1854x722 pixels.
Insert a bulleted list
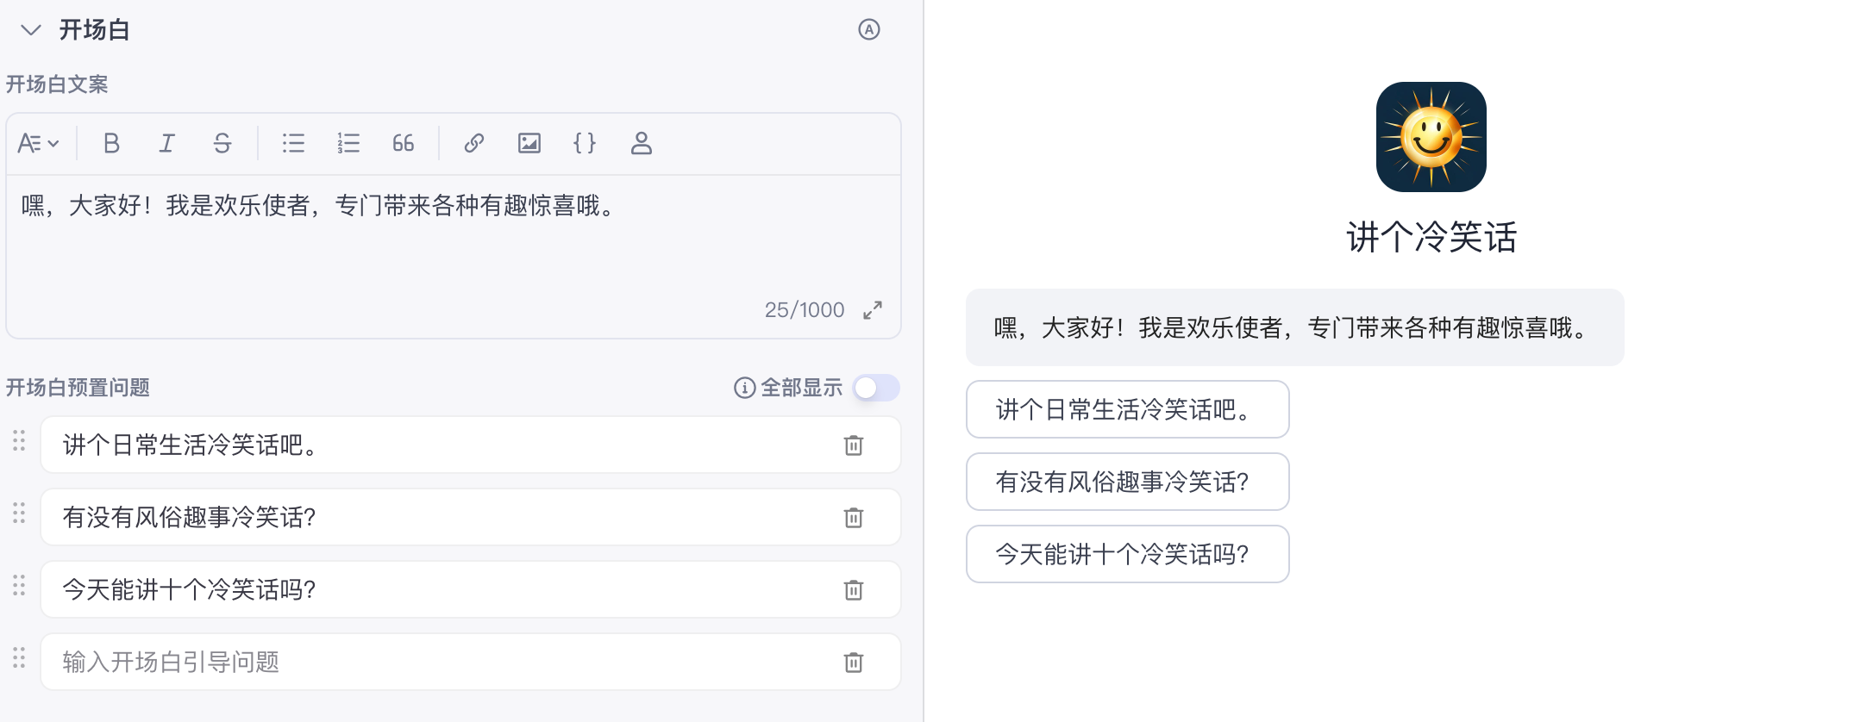click(x=293, y=143)
